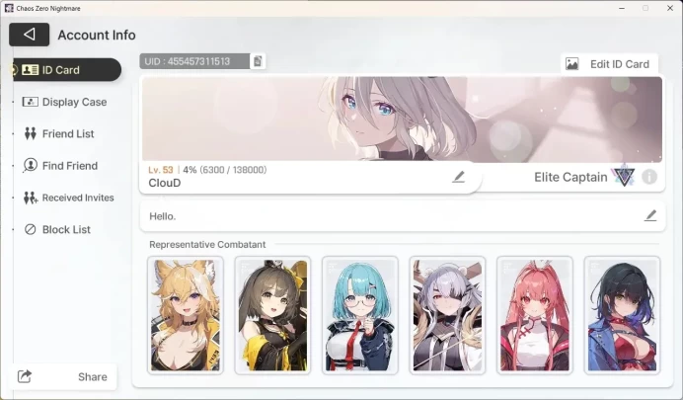Click the Lv. 53 level text
683x400 pixels.
click(x=161, y=170)
